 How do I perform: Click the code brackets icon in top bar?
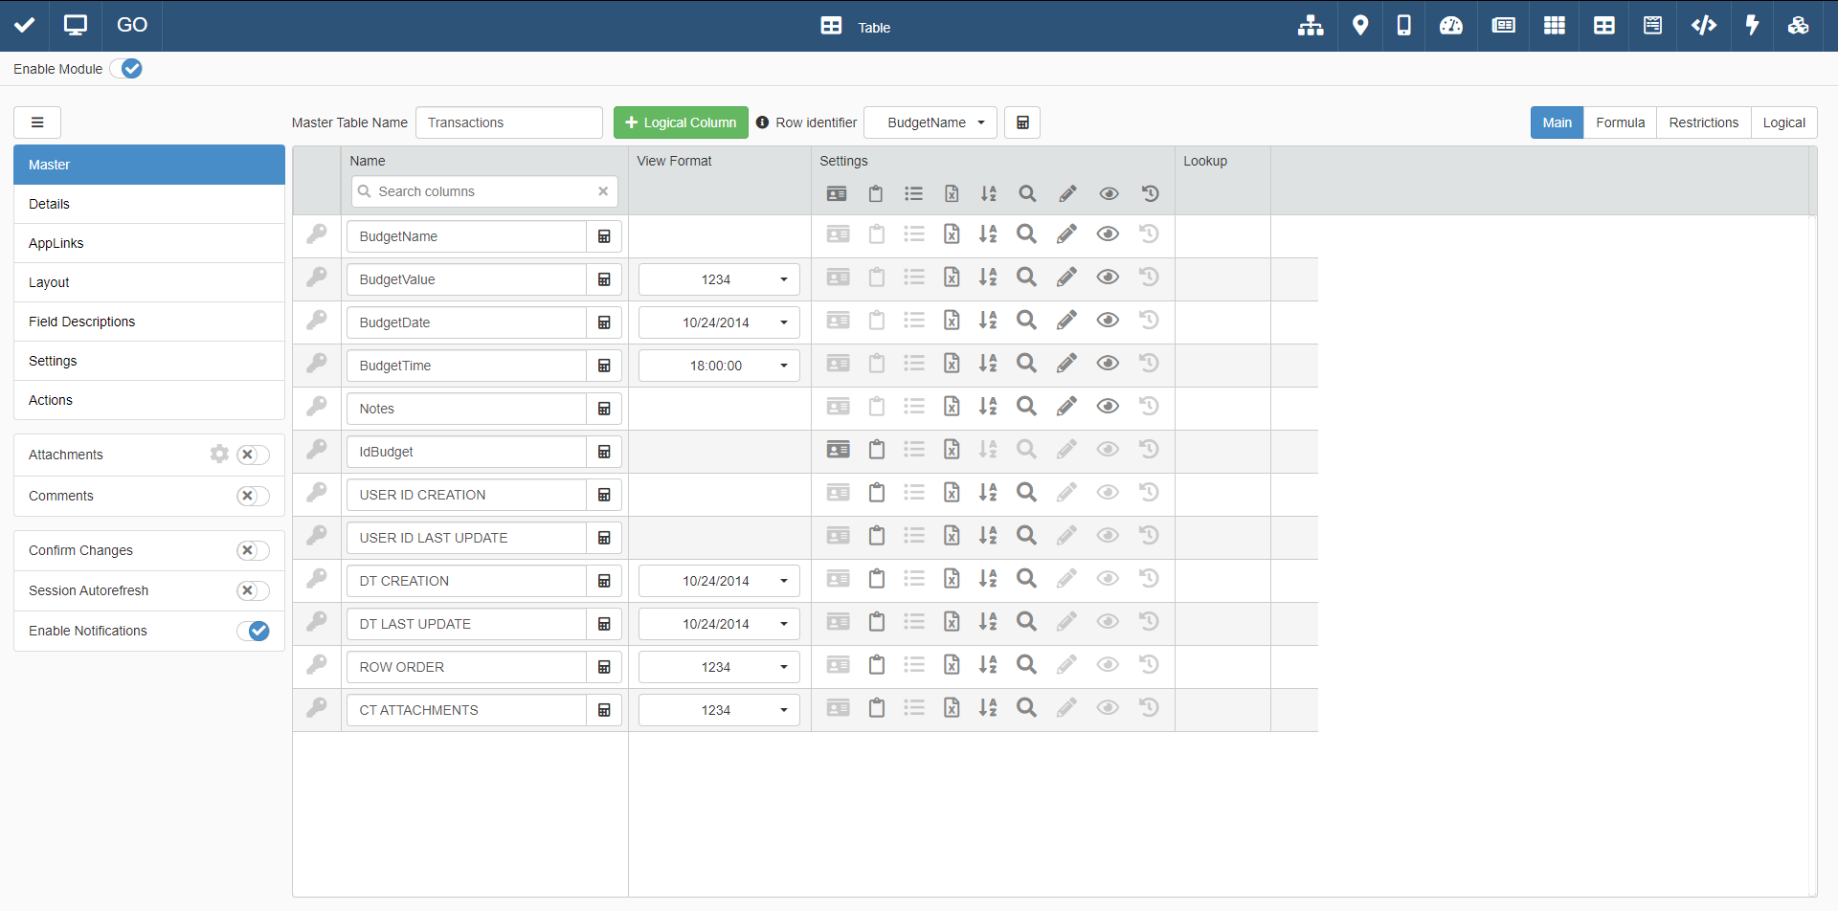[1703, 26]
